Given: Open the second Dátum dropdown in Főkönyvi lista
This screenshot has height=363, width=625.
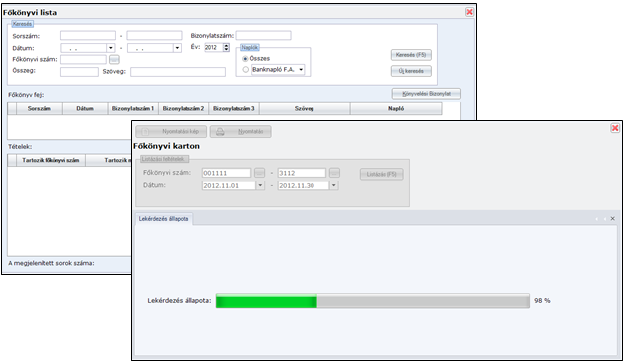Looking at the screenshot, I should point(177,48).
